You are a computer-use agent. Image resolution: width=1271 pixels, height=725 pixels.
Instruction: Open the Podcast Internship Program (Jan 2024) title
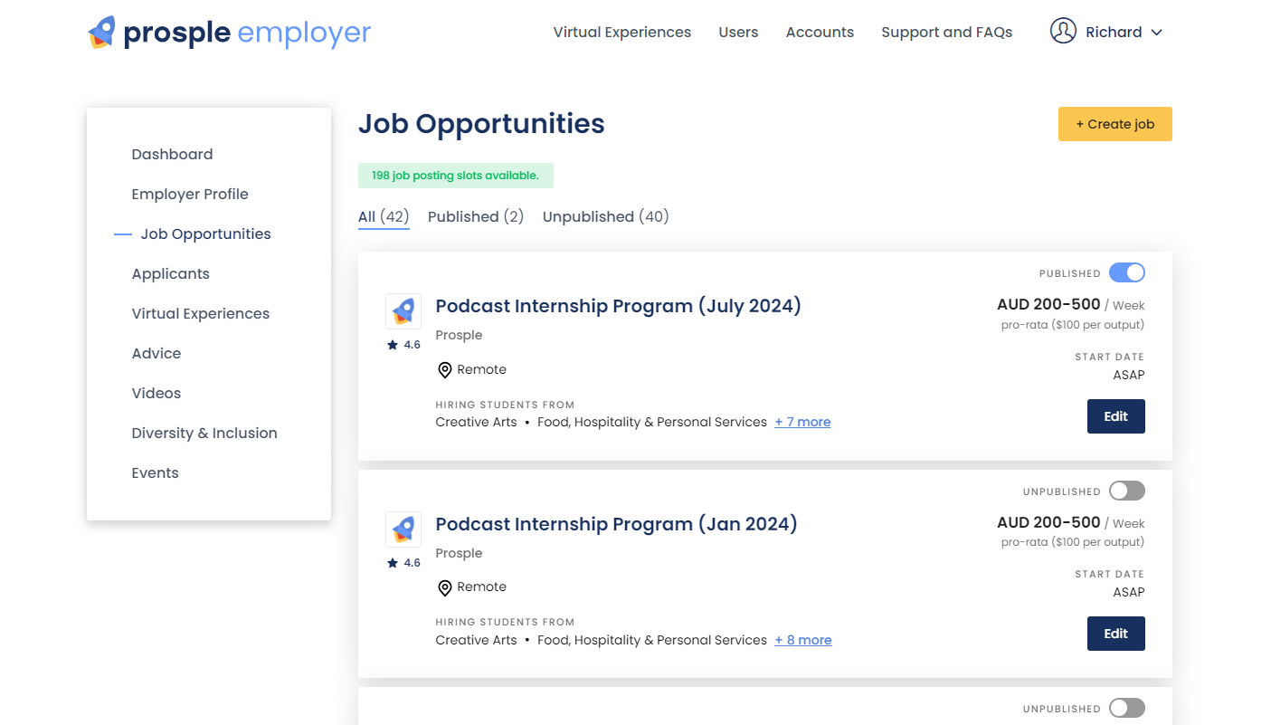tap(617, 524)
